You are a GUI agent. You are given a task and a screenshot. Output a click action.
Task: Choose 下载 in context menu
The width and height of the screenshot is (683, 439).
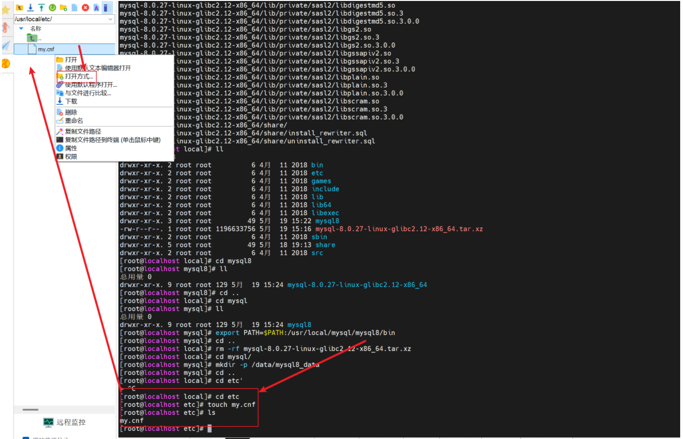[x=71, y=101]
